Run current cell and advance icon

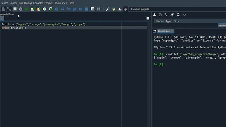(38, 9)
